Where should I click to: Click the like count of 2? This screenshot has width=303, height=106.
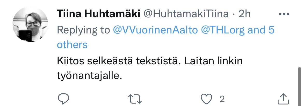[x=222, y=99]
